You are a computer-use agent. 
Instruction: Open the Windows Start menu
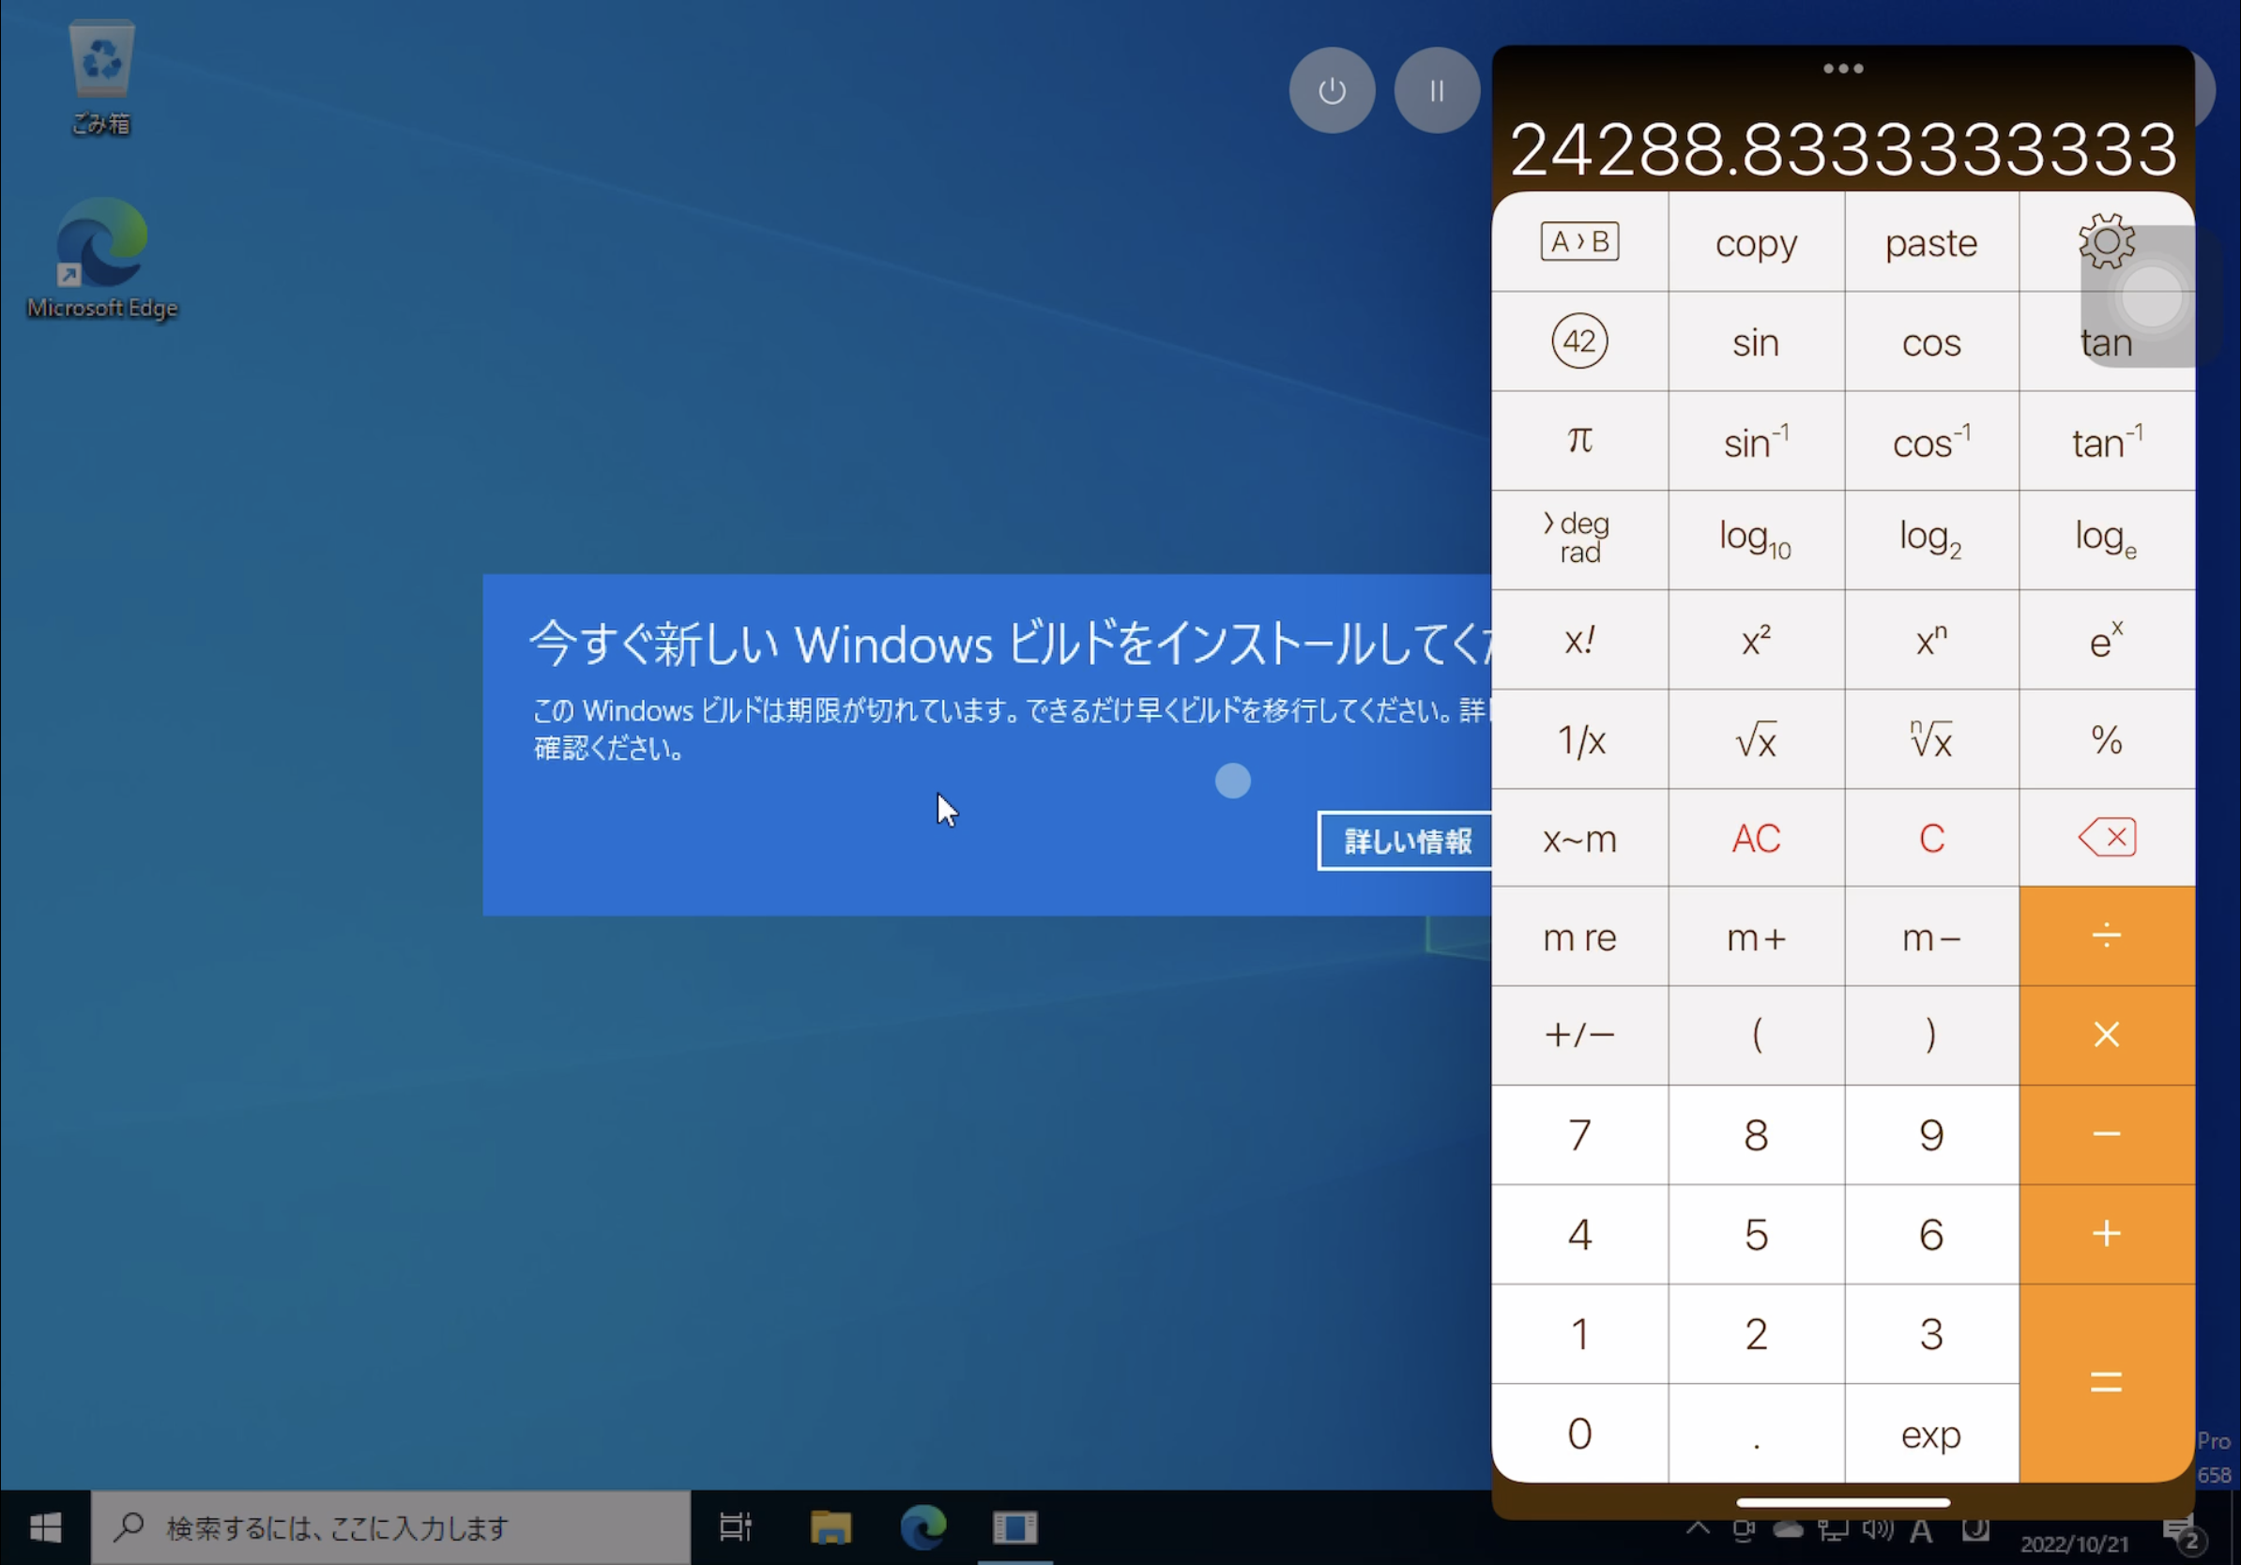coord(45,1527)
